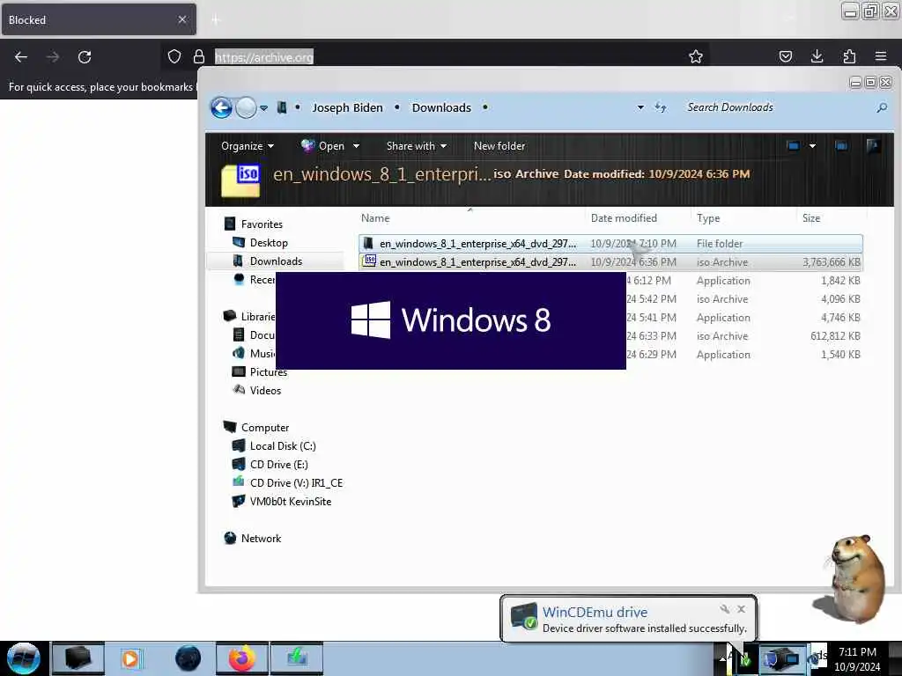Expand Favorites in navigation pane
Image resolution: width=902 pixels, height=676 pixels.
[253, 224]
